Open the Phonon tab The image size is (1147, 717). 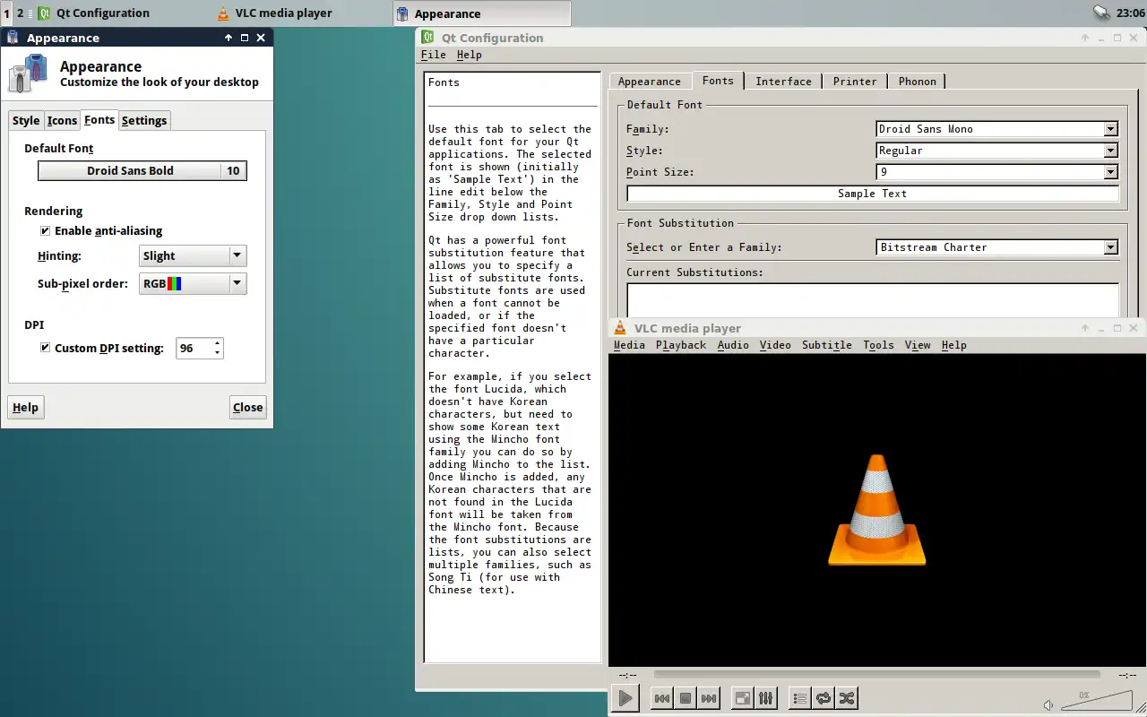tap(917, 82)
